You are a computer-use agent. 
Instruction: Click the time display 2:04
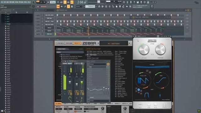[82, 2]
